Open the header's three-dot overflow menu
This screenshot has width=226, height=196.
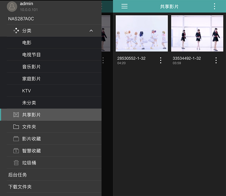click(214, 6)
